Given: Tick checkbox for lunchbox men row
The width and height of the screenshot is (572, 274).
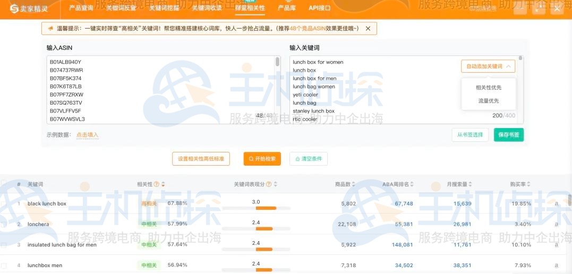Looking at the screenshot, I should 4,266.
